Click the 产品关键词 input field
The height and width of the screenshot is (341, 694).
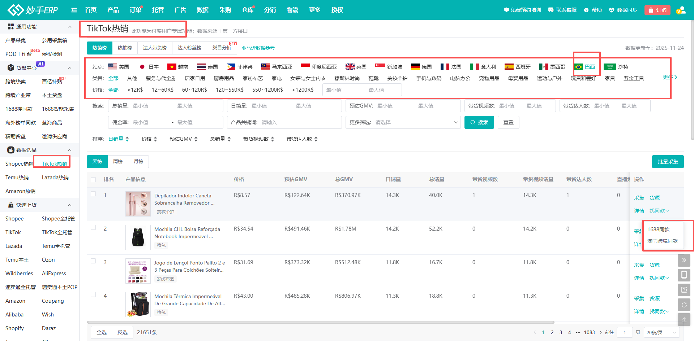pos(300,123)
